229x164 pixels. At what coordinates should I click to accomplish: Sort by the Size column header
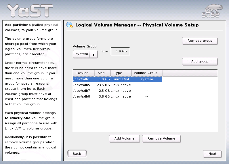[102, 73]
